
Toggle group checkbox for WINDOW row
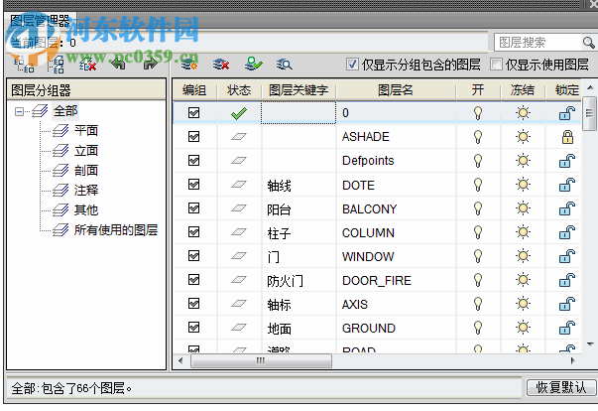[x=193, y=256]
